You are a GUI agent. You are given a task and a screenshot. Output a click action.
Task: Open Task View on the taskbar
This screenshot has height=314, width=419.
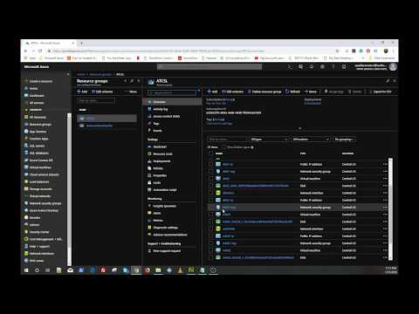click(x=47, y=270)
